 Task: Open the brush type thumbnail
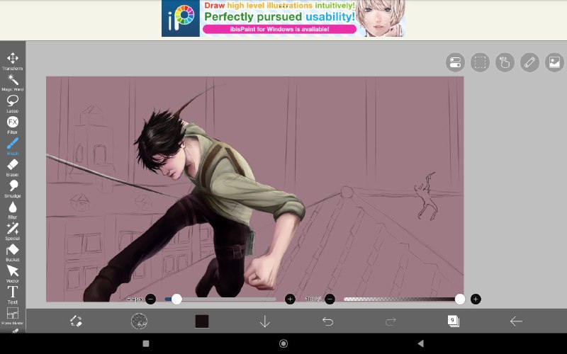coord(139,321)
